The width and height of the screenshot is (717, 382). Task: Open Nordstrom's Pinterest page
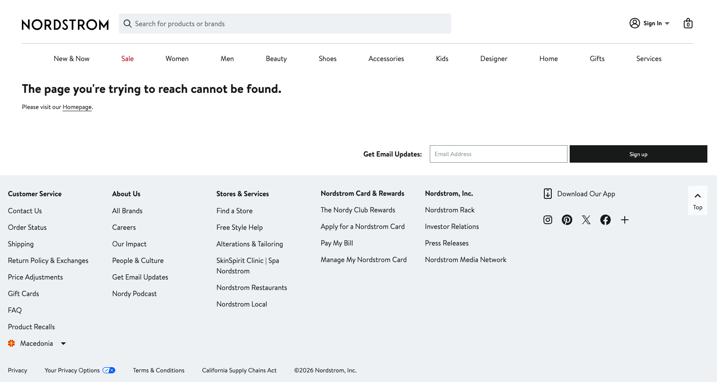point(567,220)
